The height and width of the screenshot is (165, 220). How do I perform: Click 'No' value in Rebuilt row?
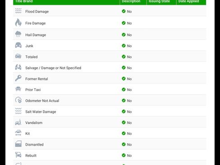[129, 156]
